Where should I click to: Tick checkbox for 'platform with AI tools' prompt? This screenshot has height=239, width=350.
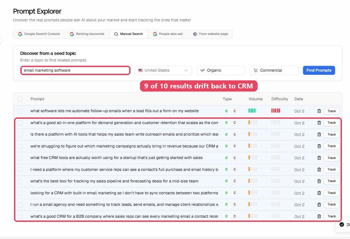(x=20, y=134)
